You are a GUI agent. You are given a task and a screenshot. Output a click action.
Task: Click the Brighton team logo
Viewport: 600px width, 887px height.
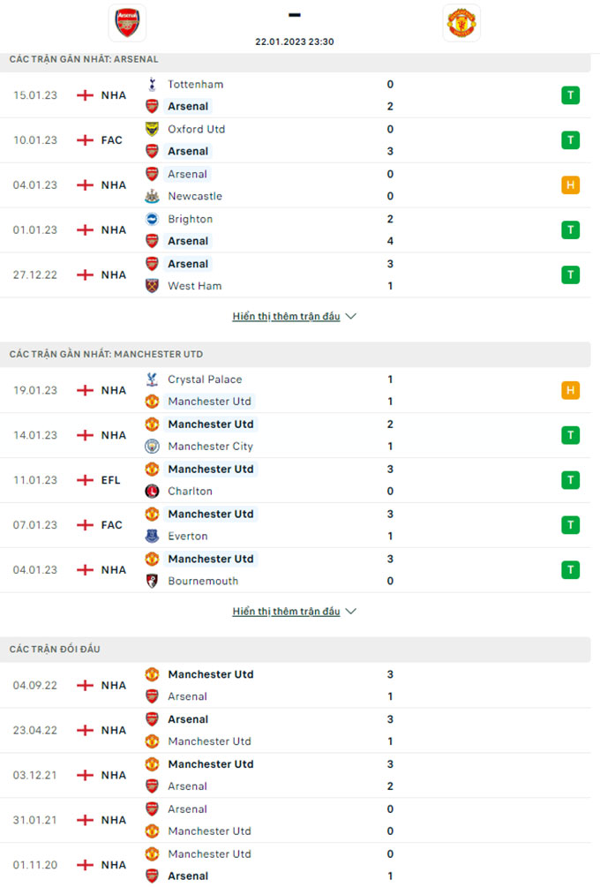click(152, 219)
